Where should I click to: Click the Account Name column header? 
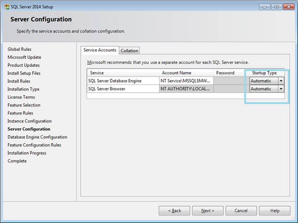click(x=186, y=73)
